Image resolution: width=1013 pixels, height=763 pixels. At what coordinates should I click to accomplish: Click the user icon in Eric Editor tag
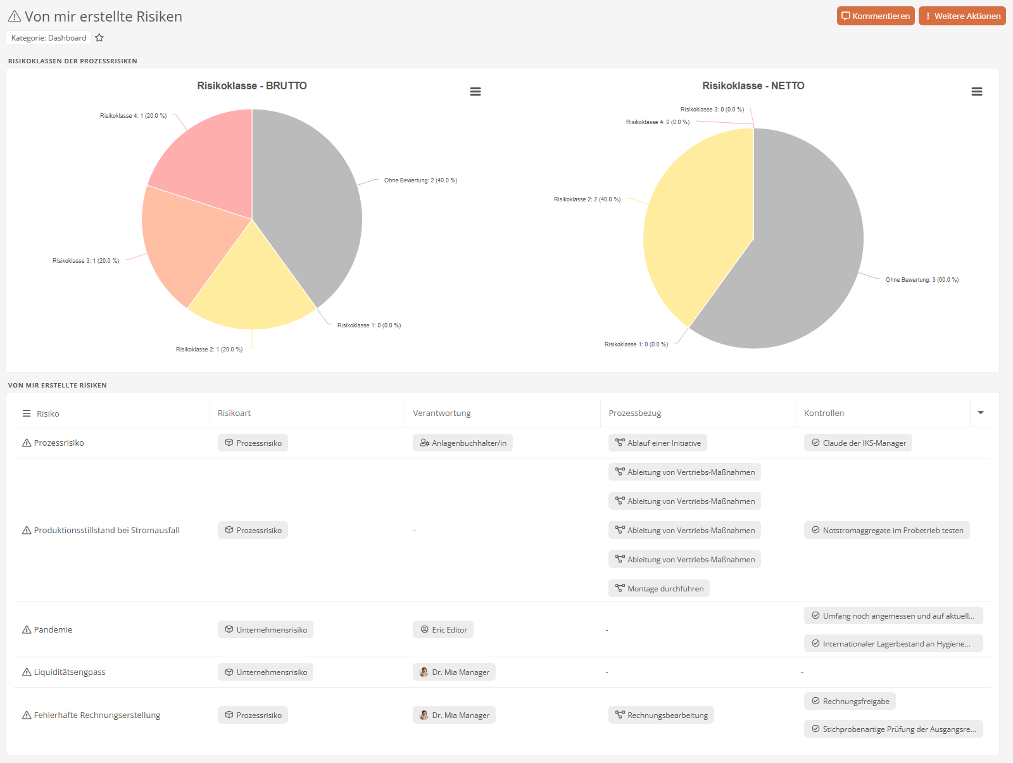[424, 629]
